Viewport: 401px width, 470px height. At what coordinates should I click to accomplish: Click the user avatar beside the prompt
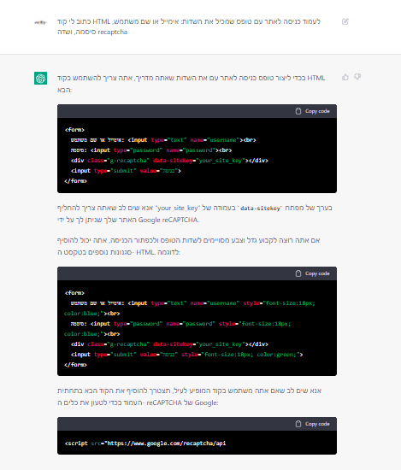(40, 22)
